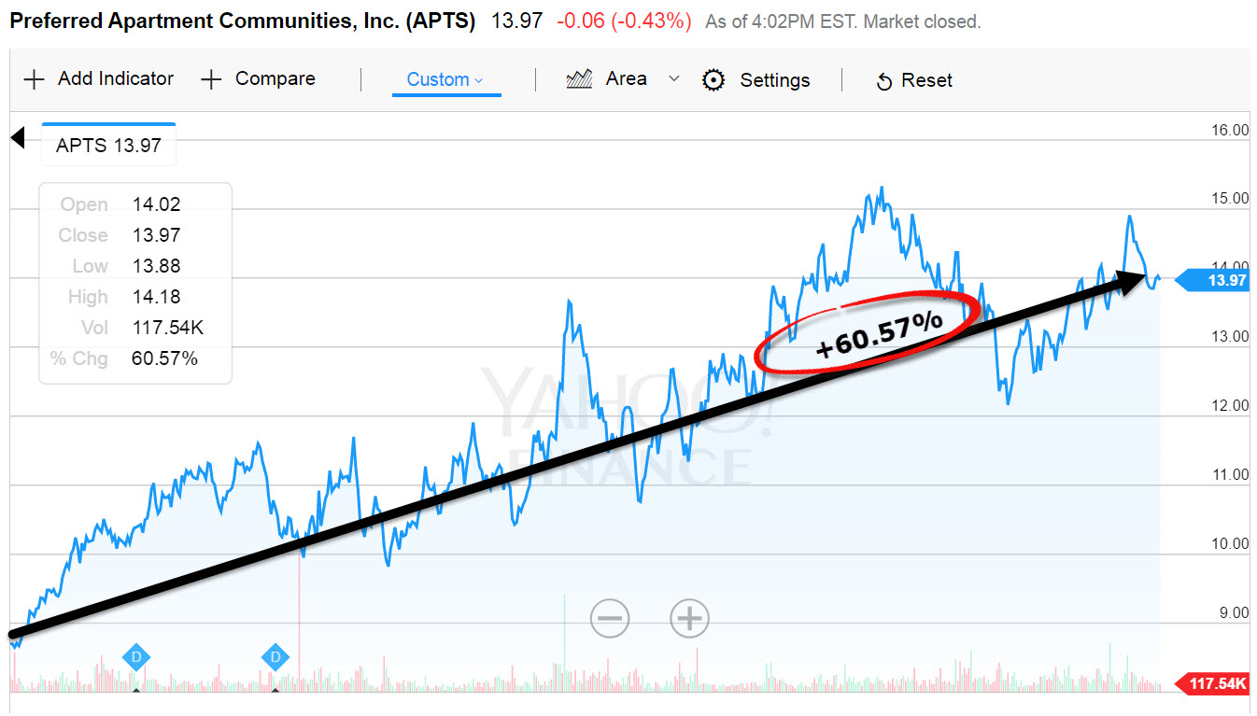This screenshot has height=716, width=1257.
Task: Expand the Custom date range dropdown
Action: 445,80
